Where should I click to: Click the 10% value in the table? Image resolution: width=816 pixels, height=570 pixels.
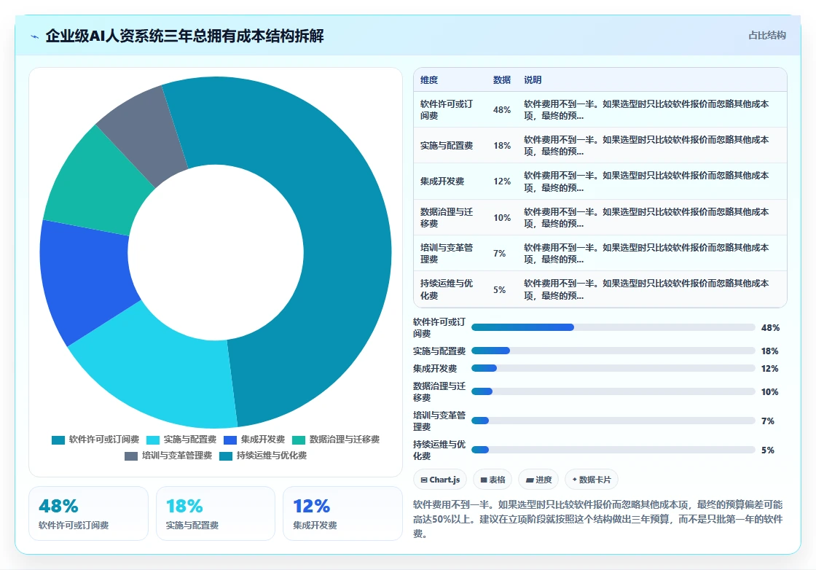tap(502, 218)
